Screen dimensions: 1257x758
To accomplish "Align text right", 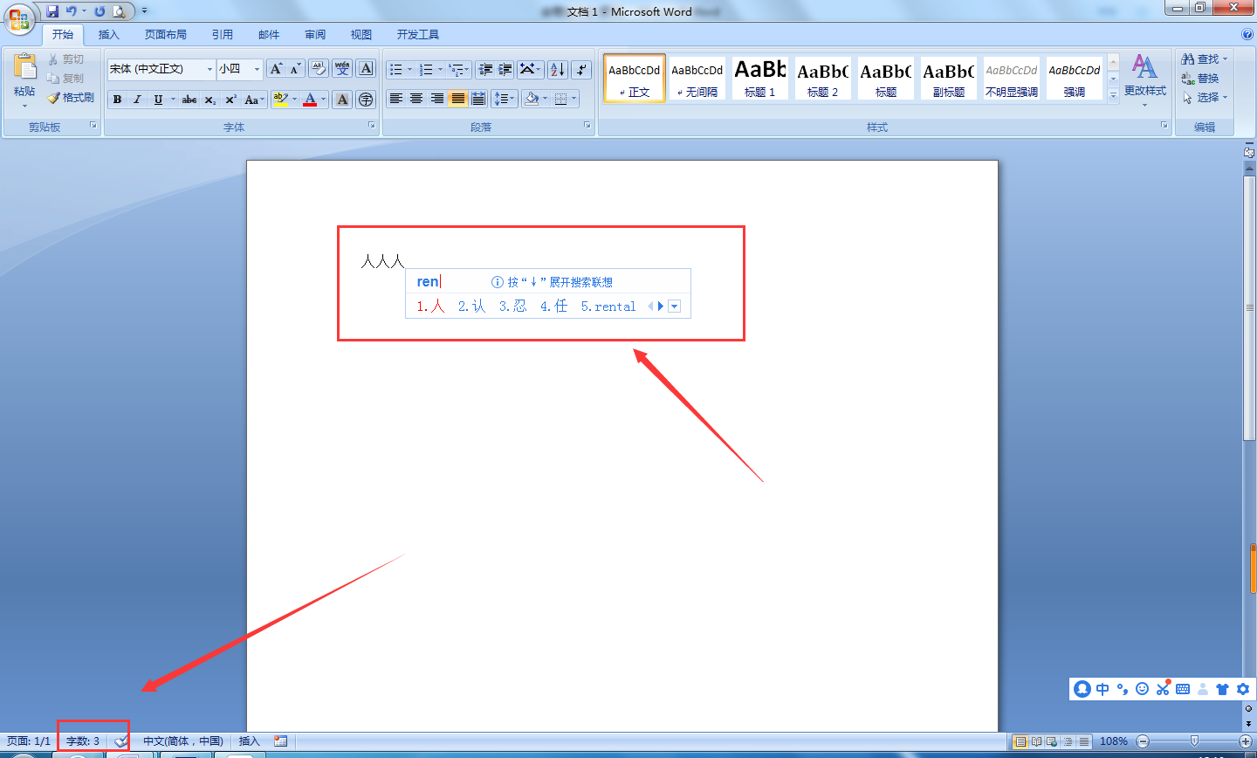I will coord(437,99).
